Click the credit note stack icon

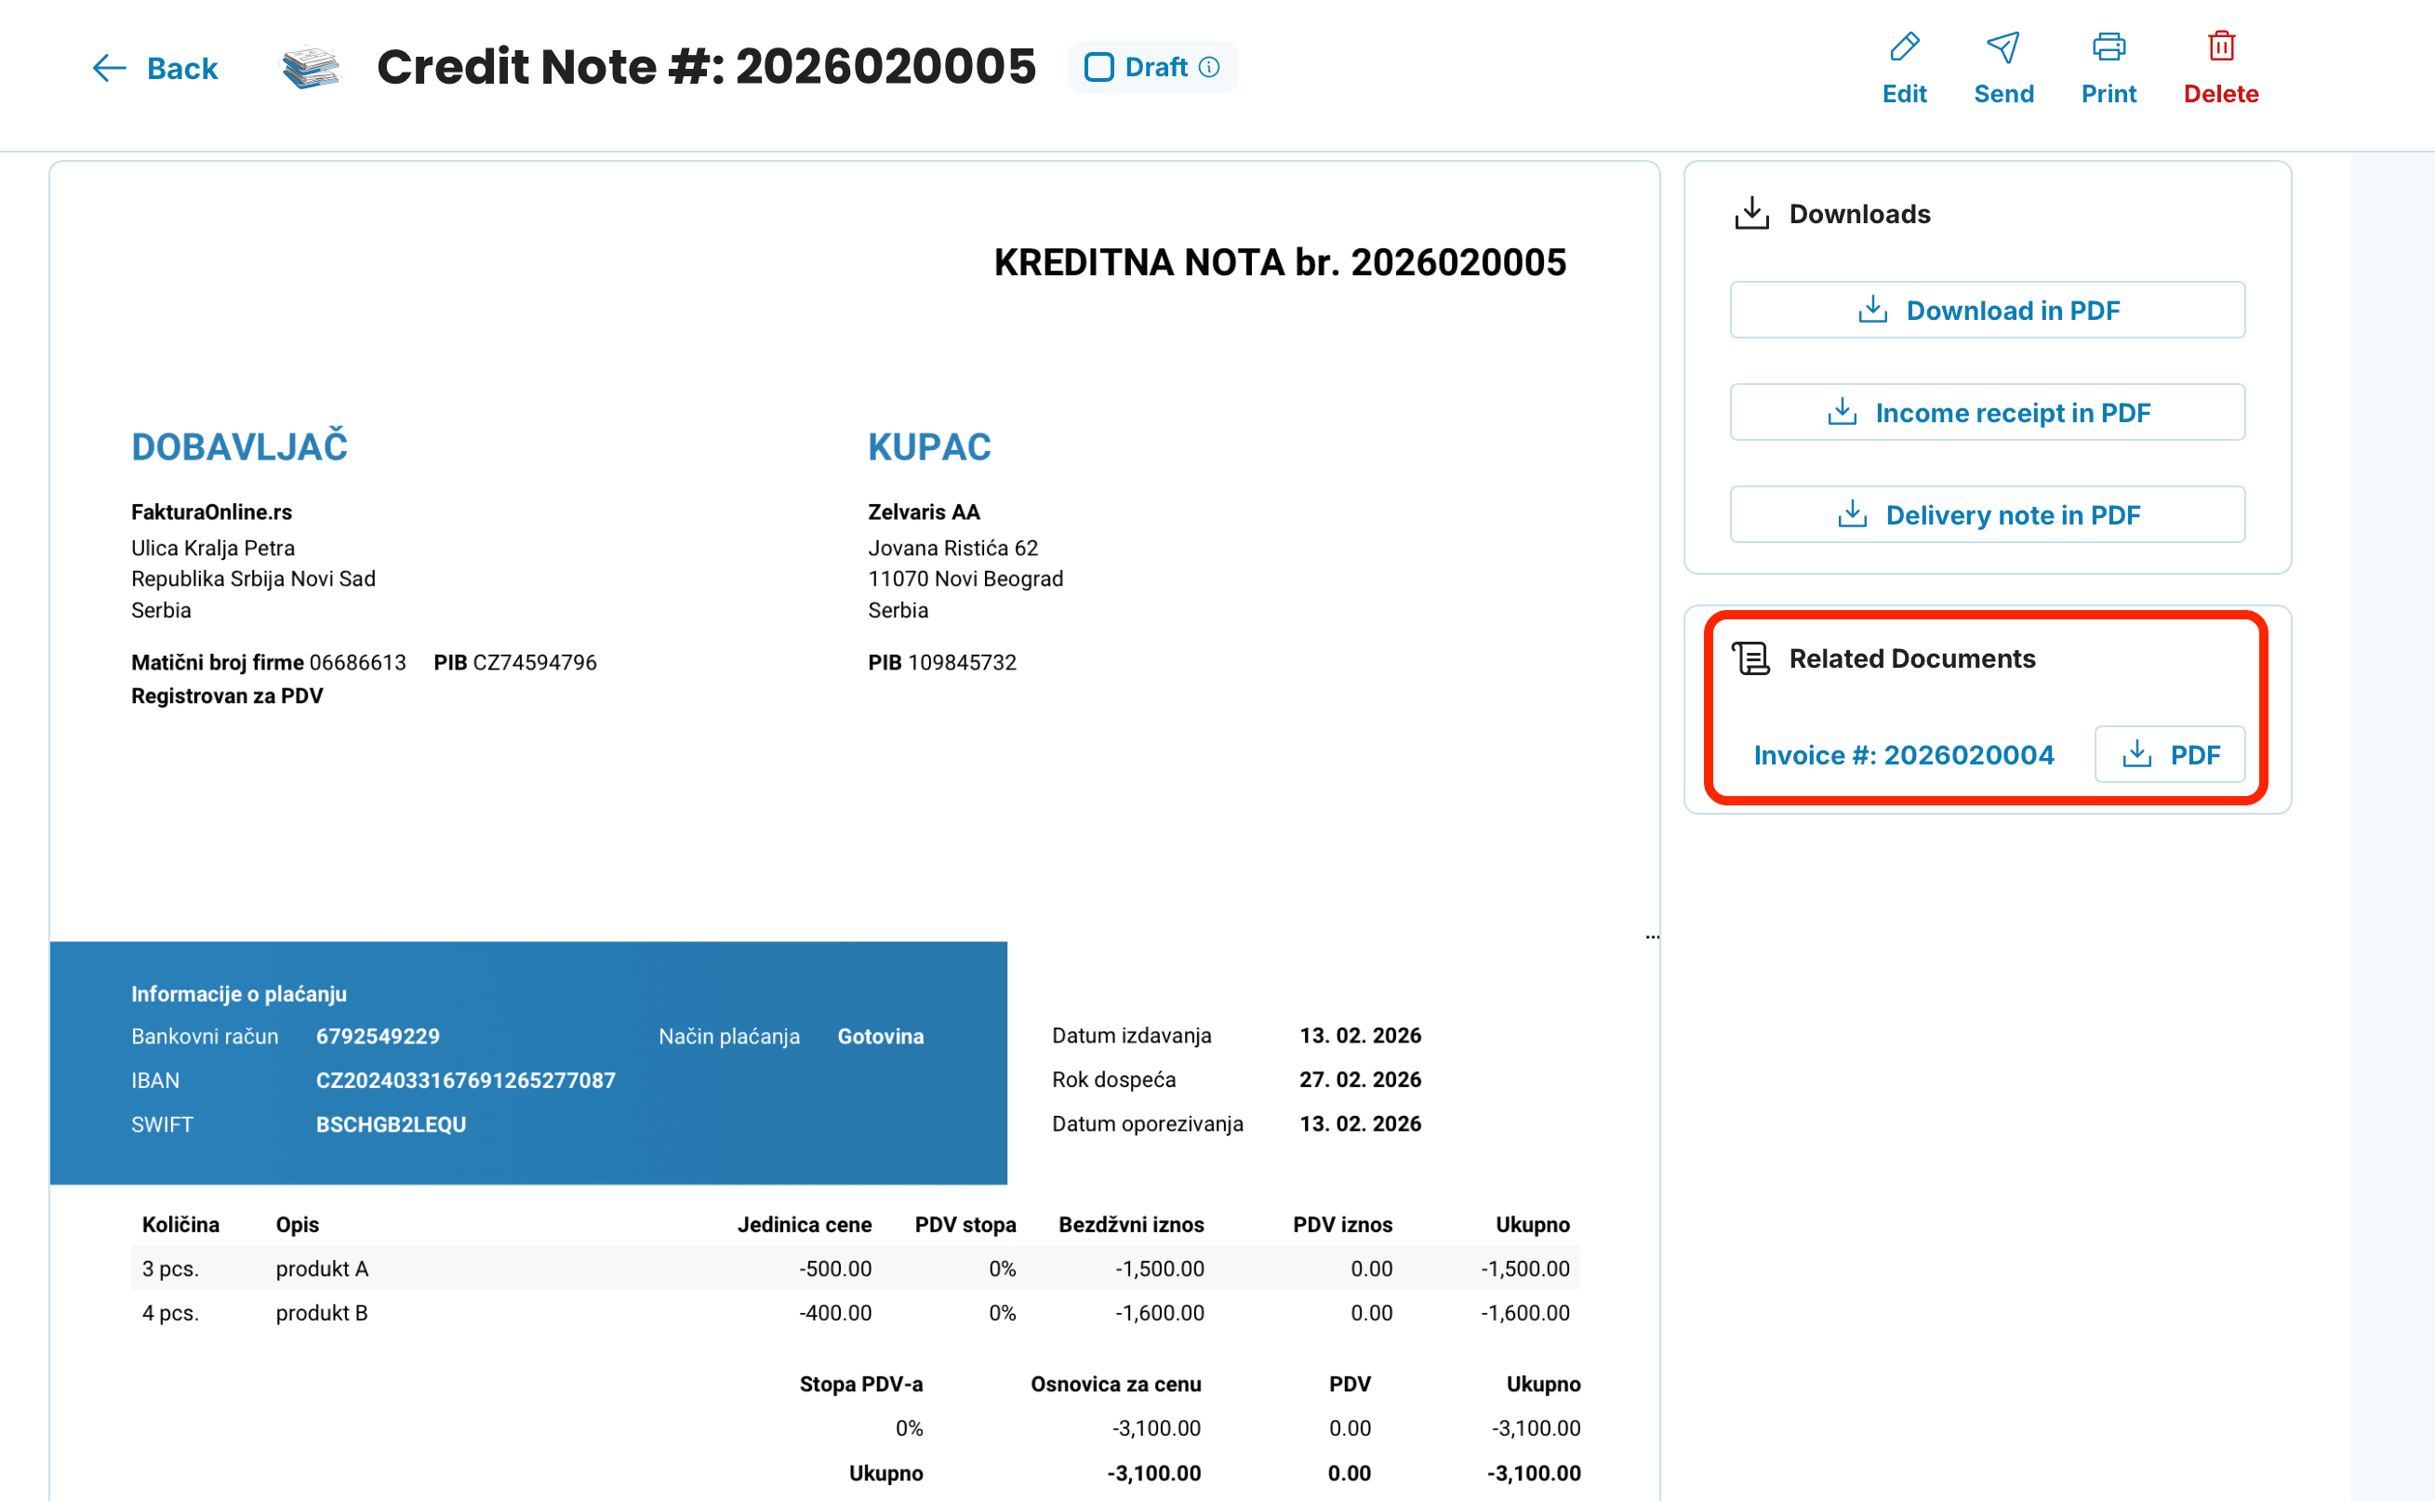point(311,68)
